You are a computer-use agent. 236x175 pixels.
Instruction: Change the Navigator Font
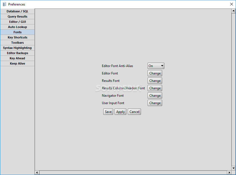(155, 96)
